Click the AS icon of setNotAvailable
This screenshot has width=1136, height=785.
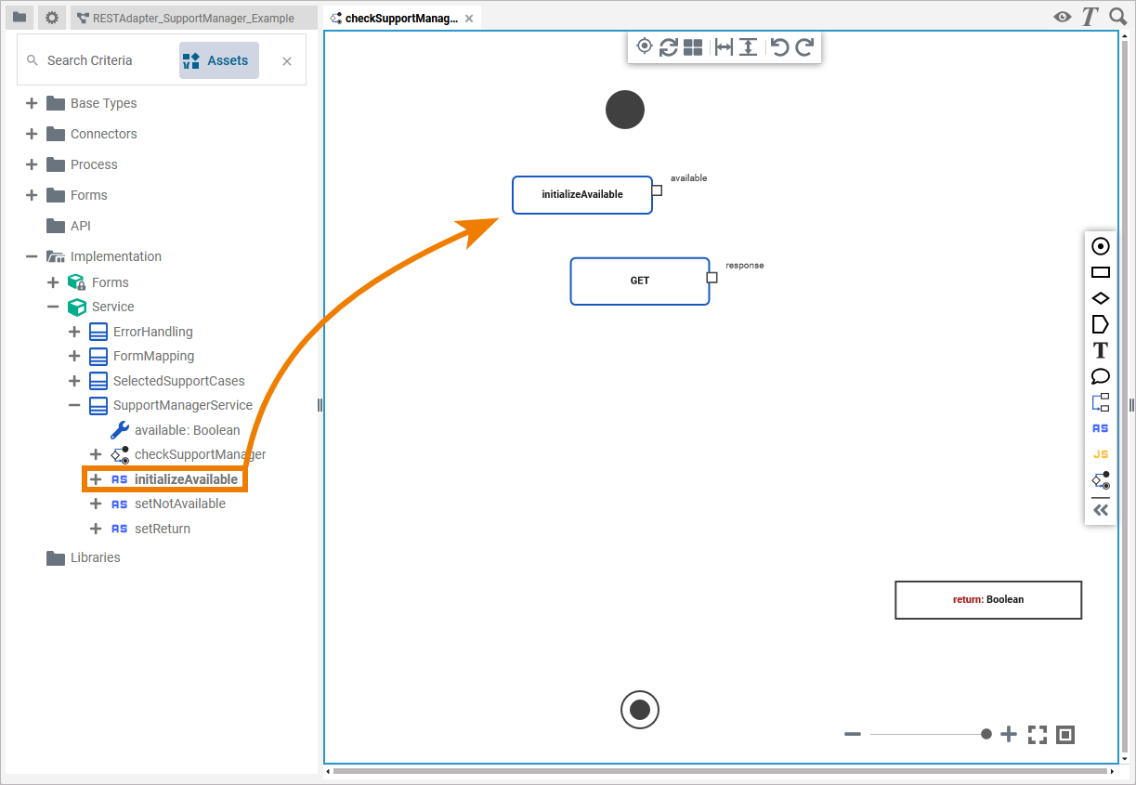120,504
